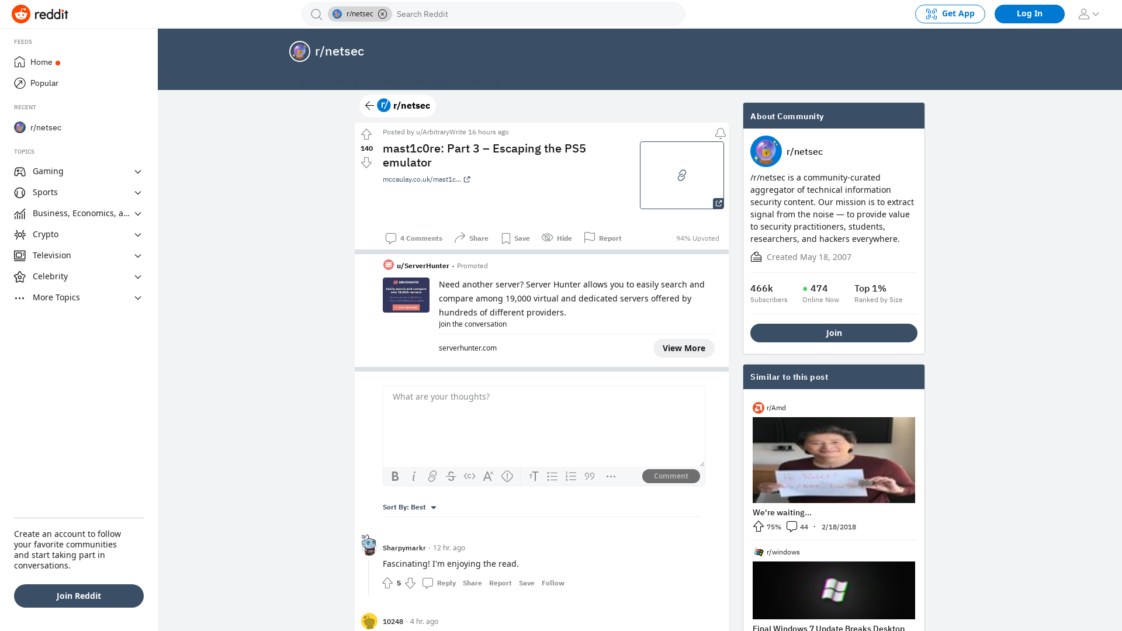Toggle bulleted list
This screenshot has height=631, width=1122.
(552, 477)
